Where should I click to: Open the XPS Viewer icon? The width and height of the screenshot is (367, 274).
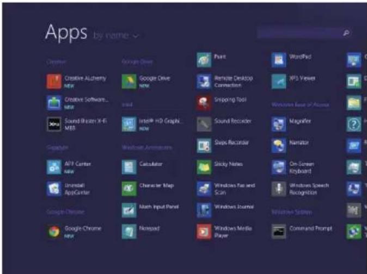[x=279, y=82]
